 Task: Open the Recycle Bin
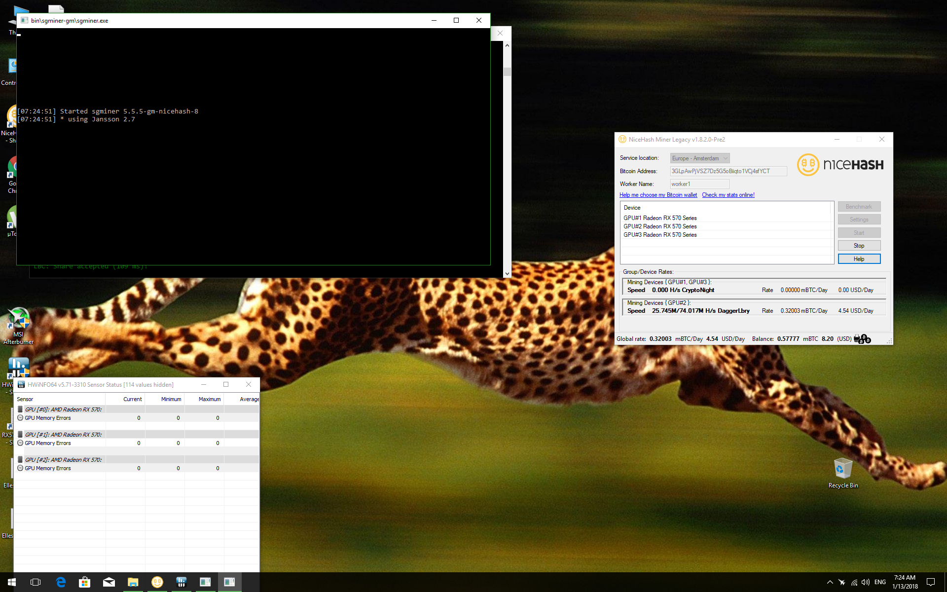843,469
